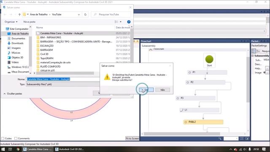The height and width of the screenshot is (152, 270).
Task: Select the L1 link node in Flowchart
Action: pyautogui.click(x=199, y=110)
